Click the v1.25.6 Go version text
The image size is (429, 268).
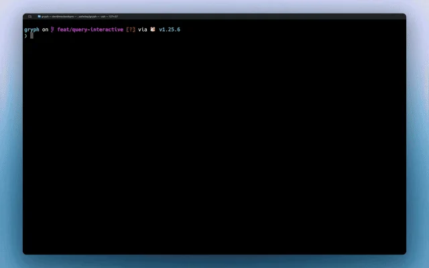[x=170, y=29]
